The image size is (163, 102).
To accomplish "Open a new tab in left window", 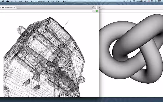I will coord(19,8).
